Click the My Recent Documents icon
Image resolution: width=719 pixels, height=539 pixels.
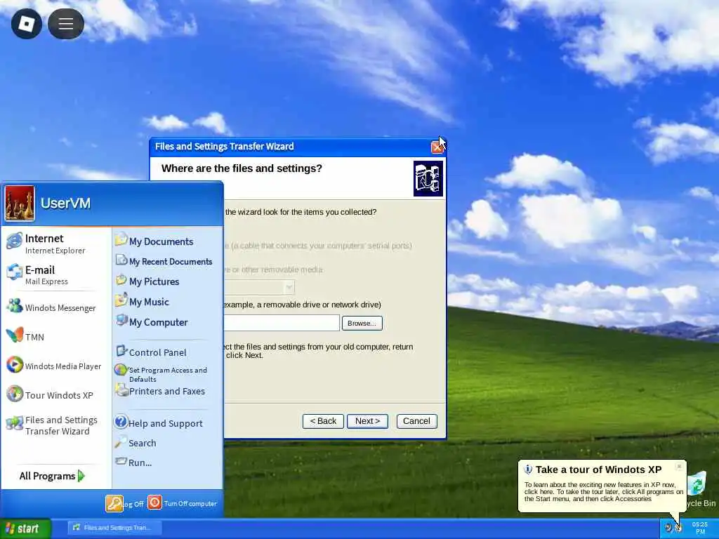click(x=121, y=260)
